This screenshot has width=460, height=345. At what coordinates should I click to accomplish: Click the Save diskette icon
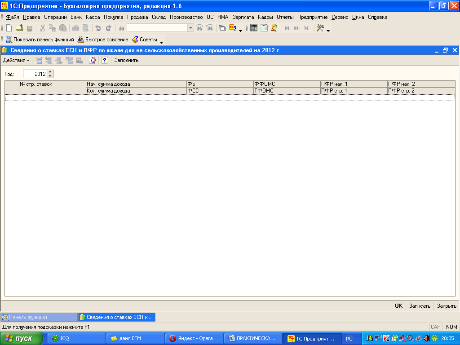coord(30,28)
